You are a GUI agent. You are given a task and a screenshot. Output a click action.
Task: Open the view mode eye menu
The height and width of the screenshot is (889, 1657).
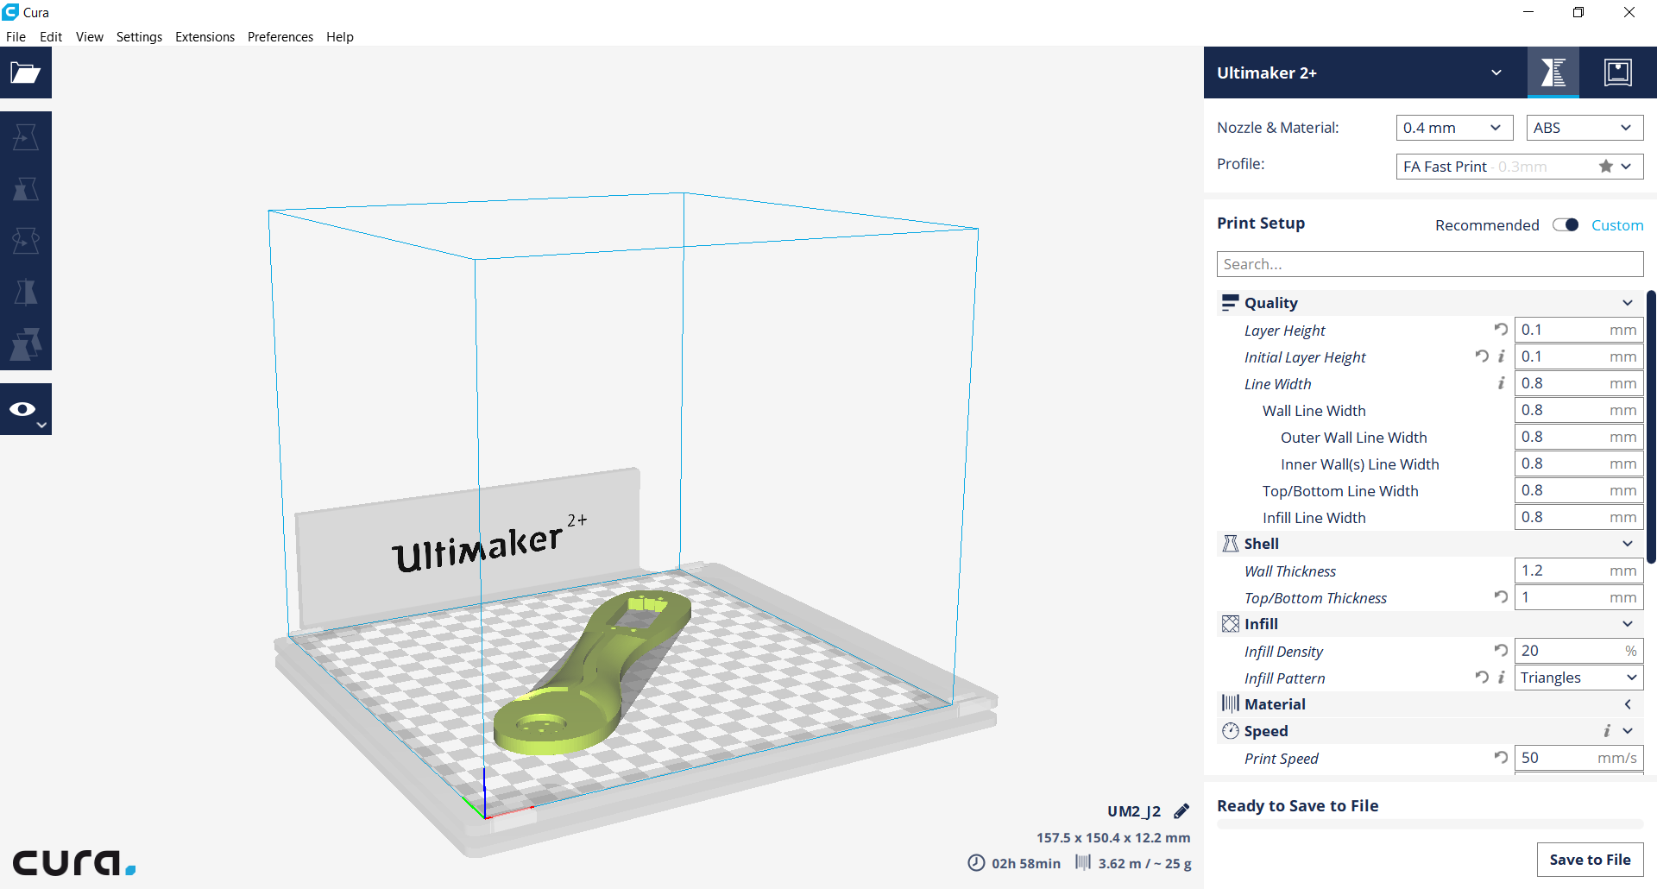(26, 409)
